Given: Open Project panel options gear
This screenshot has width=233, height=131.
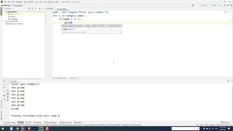Looking at the screenshot, I should click(40, 9).
